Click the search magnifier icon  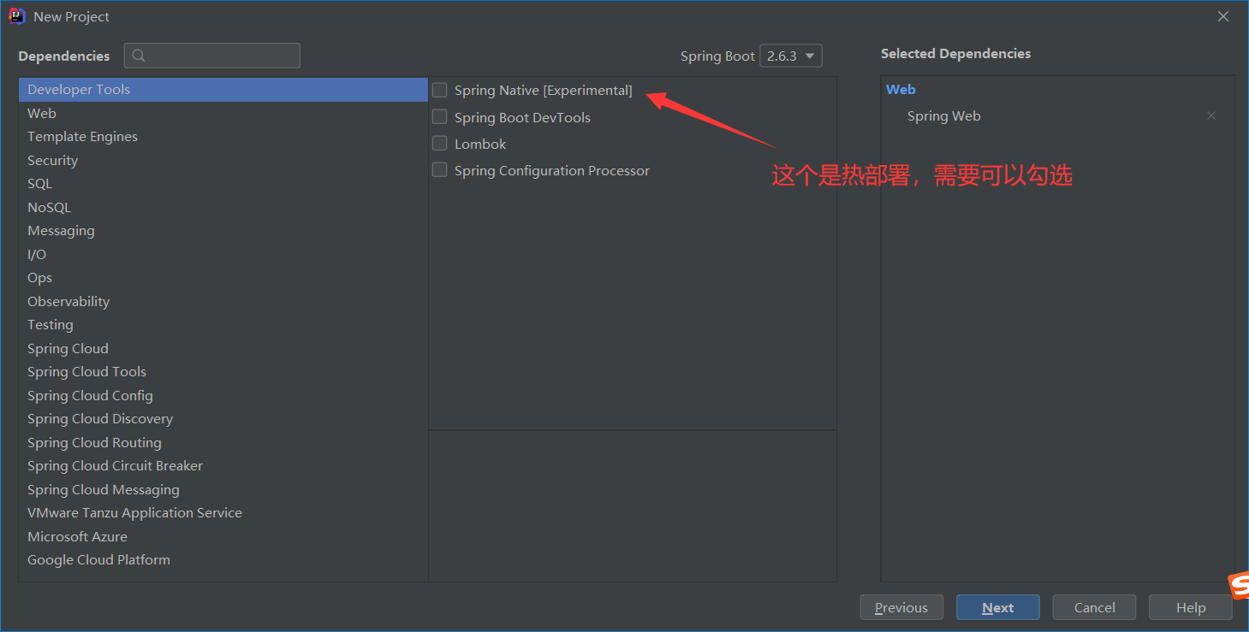tap(139, 56)
